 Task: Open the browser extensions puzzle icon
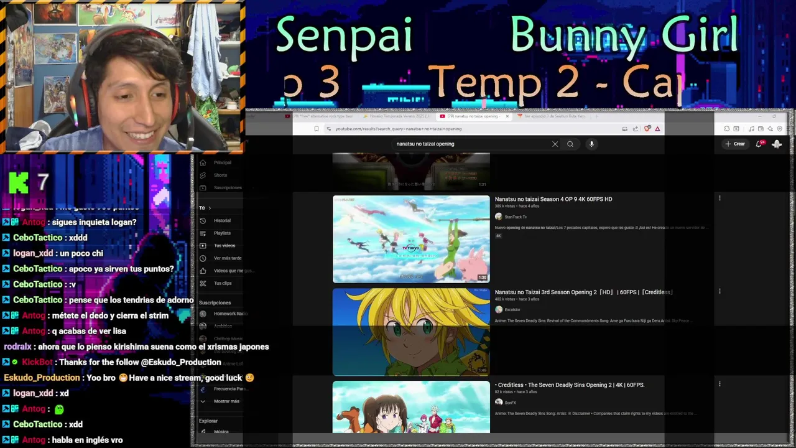[727, 129]
